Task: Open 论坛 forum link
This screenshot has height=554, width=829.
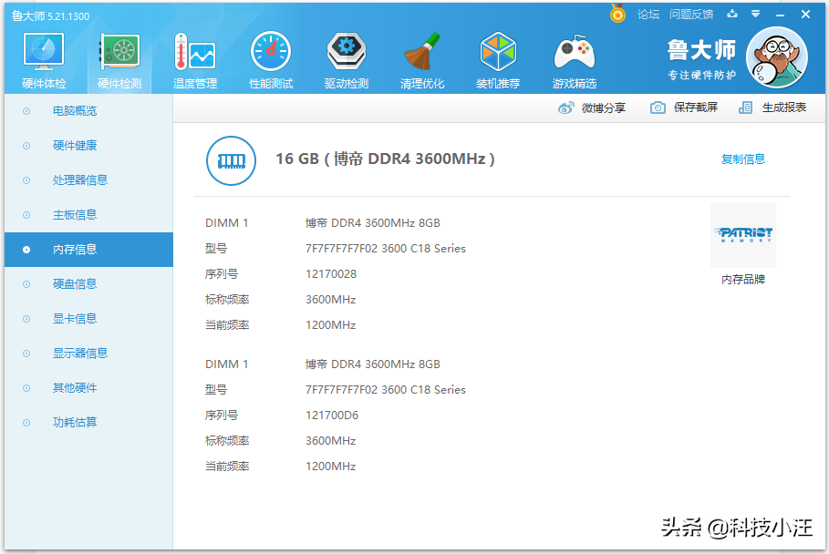Action: (648, 15)
